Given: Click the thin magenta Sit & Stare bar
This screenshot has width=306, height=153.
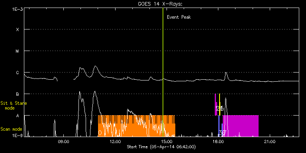Looking at the screenshot, I should (216, 104).
